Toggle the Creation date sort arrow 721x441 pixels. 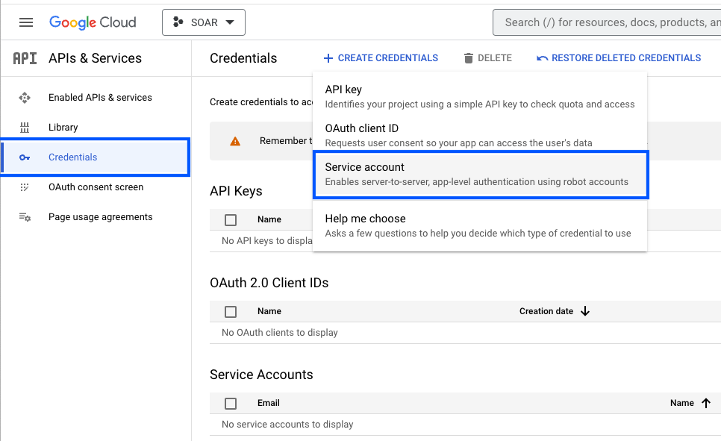pos(584,311)
